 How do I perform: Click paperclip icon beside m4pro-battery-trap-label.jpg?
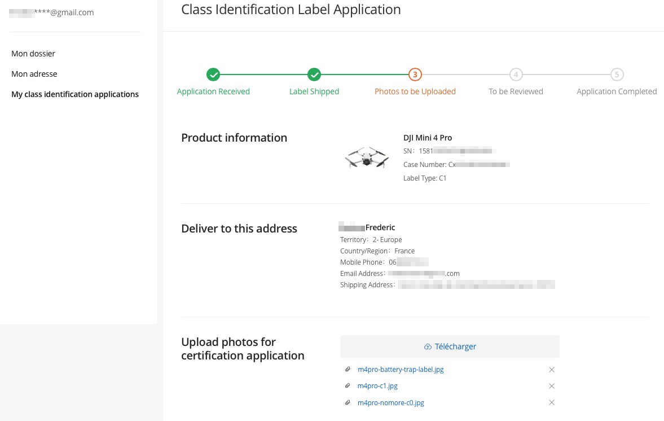pos(348,369)
